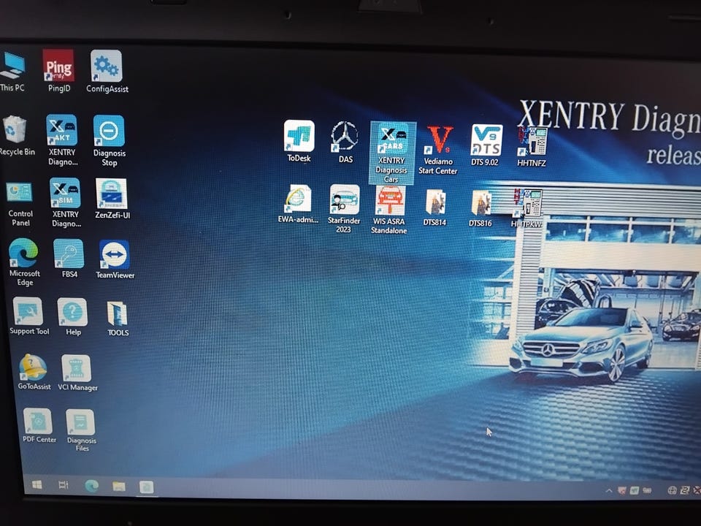
Task: Open ConfigAssist shortcut
Action: [107, 72]
